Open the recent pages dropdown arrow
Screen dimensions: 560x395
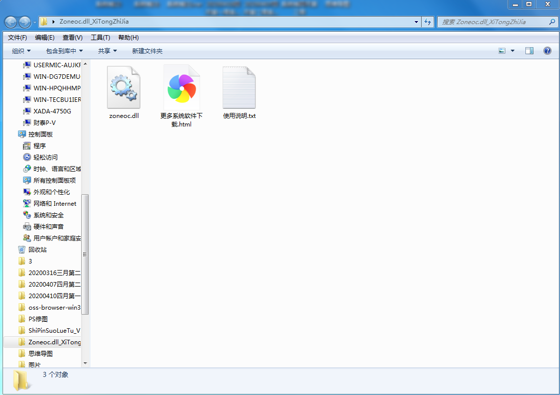click(x=35, y=22)
